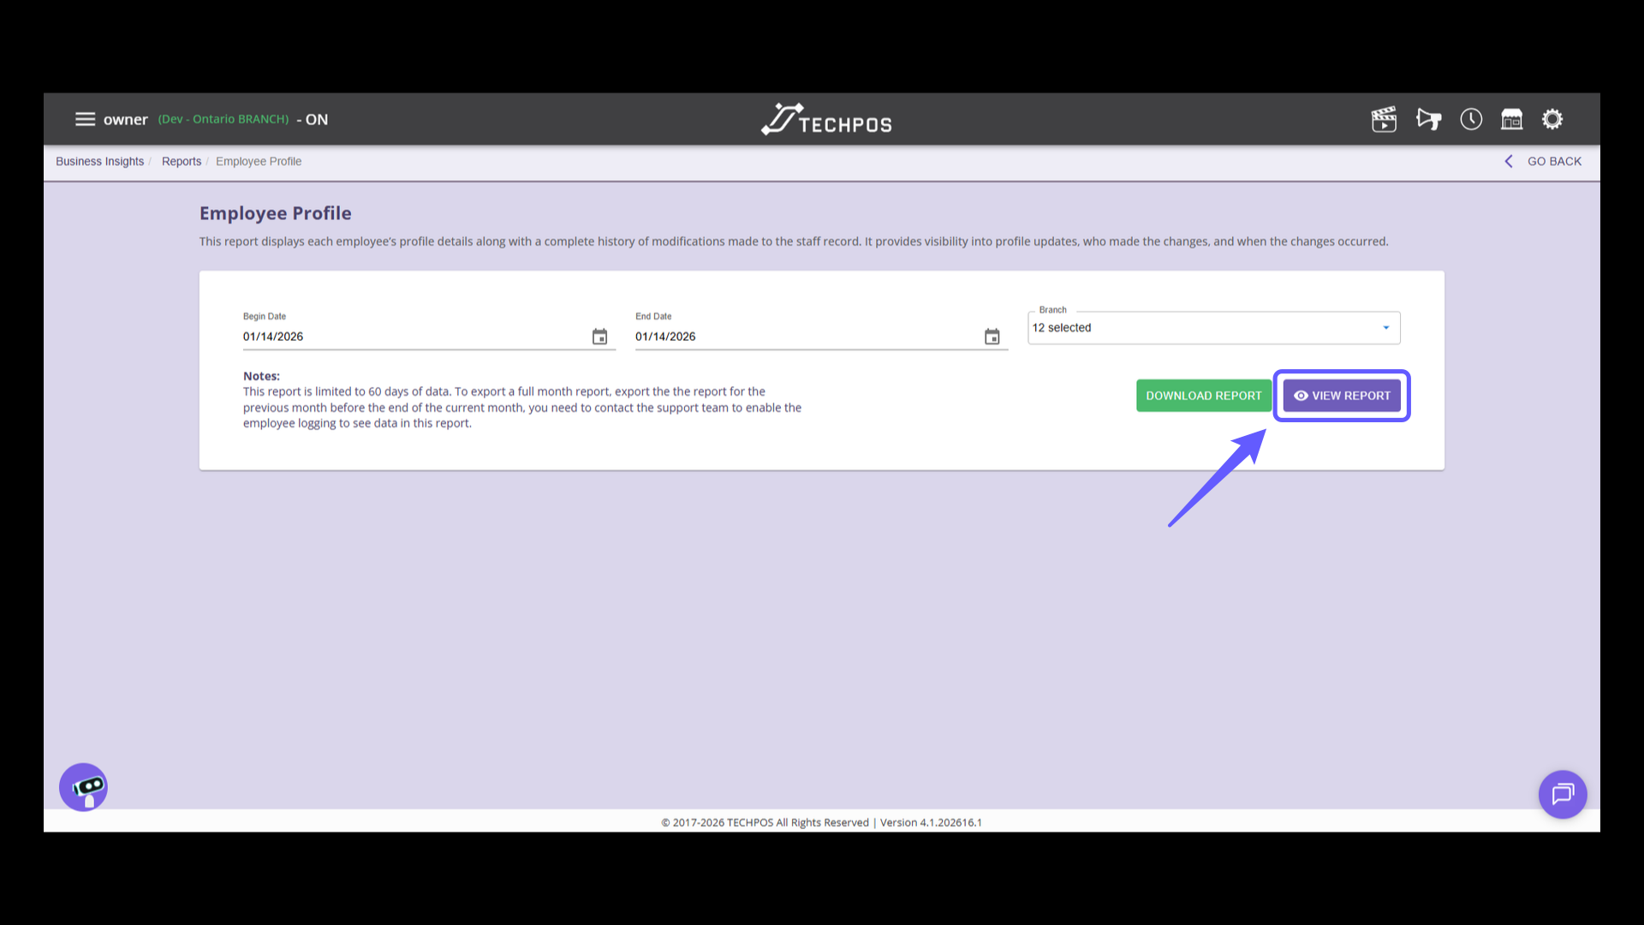Click the store branch icon
The image size is (1644, 925).
(x=1511, y=119)
